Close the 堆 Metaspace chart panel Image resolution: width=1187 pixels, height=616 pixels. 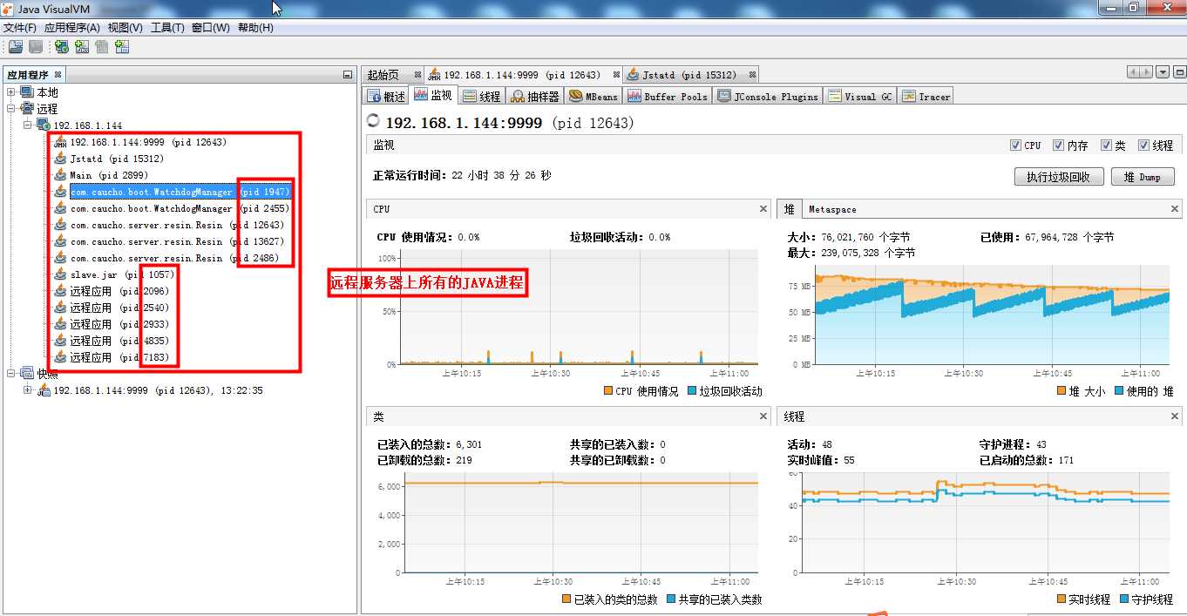pyautogui.click(x=1175, y=209)
